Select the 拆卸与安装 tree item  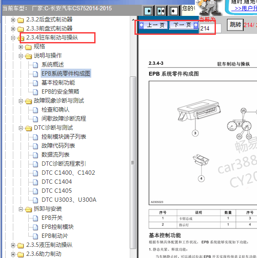click(x=48, y=209)
